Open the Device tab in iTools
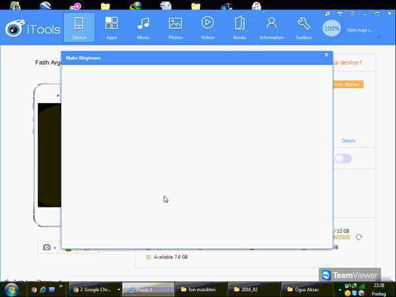396x297 pixels. (x=79, y=28)
